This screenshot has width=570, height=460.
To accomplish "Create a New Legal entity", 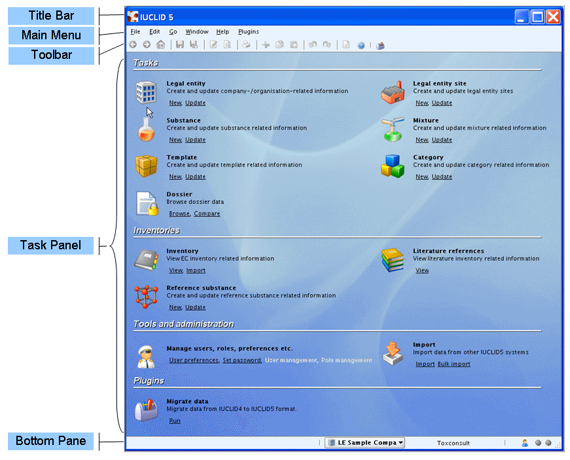I will [x=175, y=103].
